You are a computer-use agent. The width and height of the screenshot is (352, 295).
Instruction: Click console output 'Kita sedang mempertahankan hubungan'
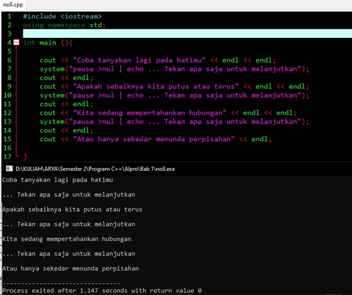pyautogui.click(x=67, y=239)
